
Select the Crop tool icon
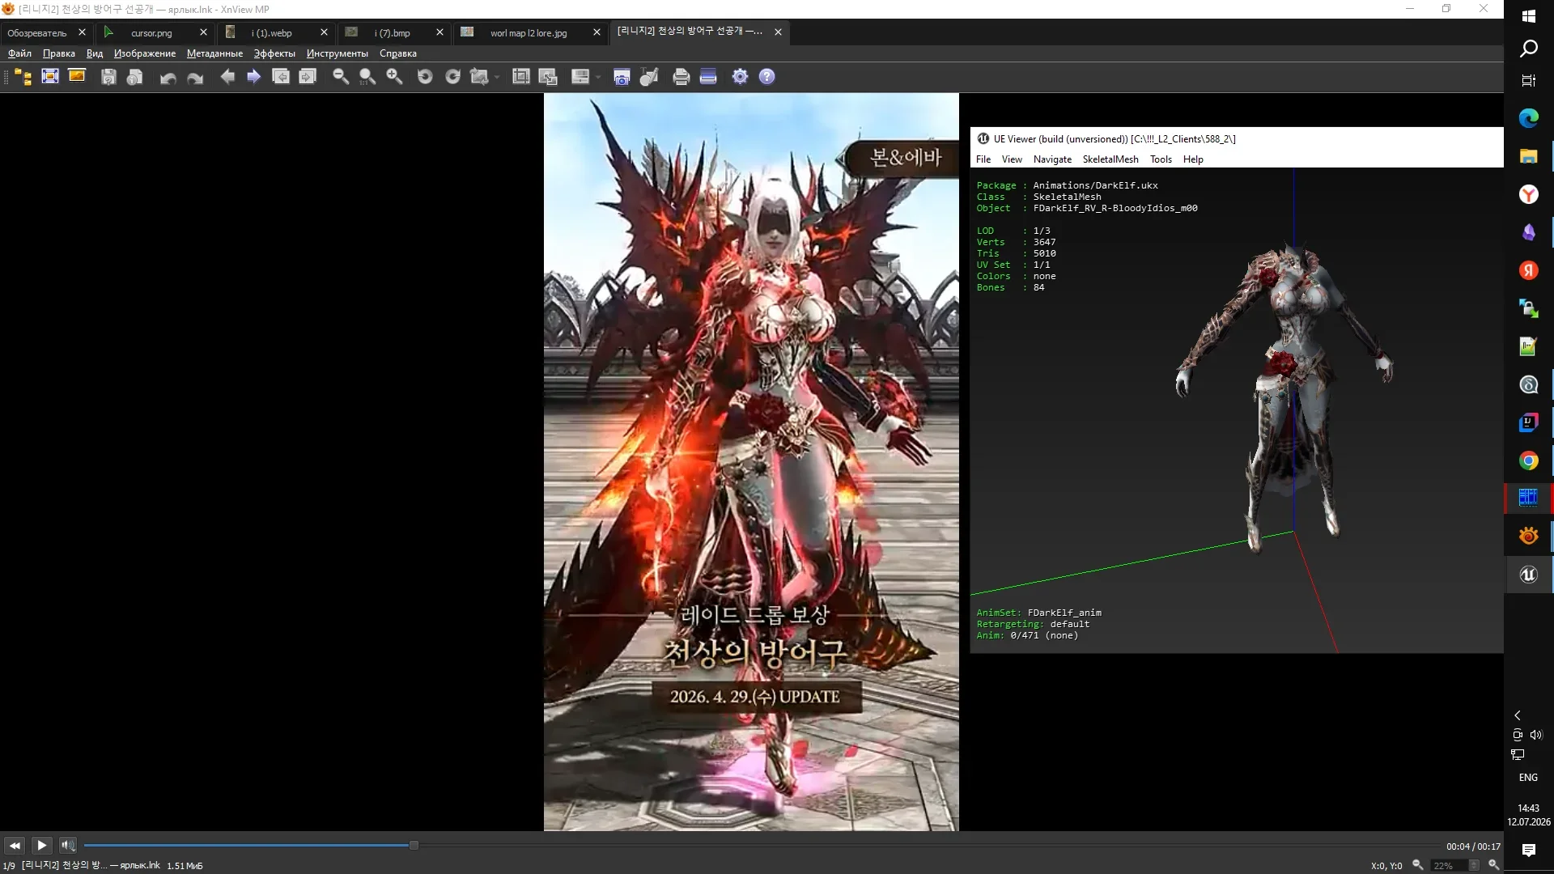pos(521,77)
